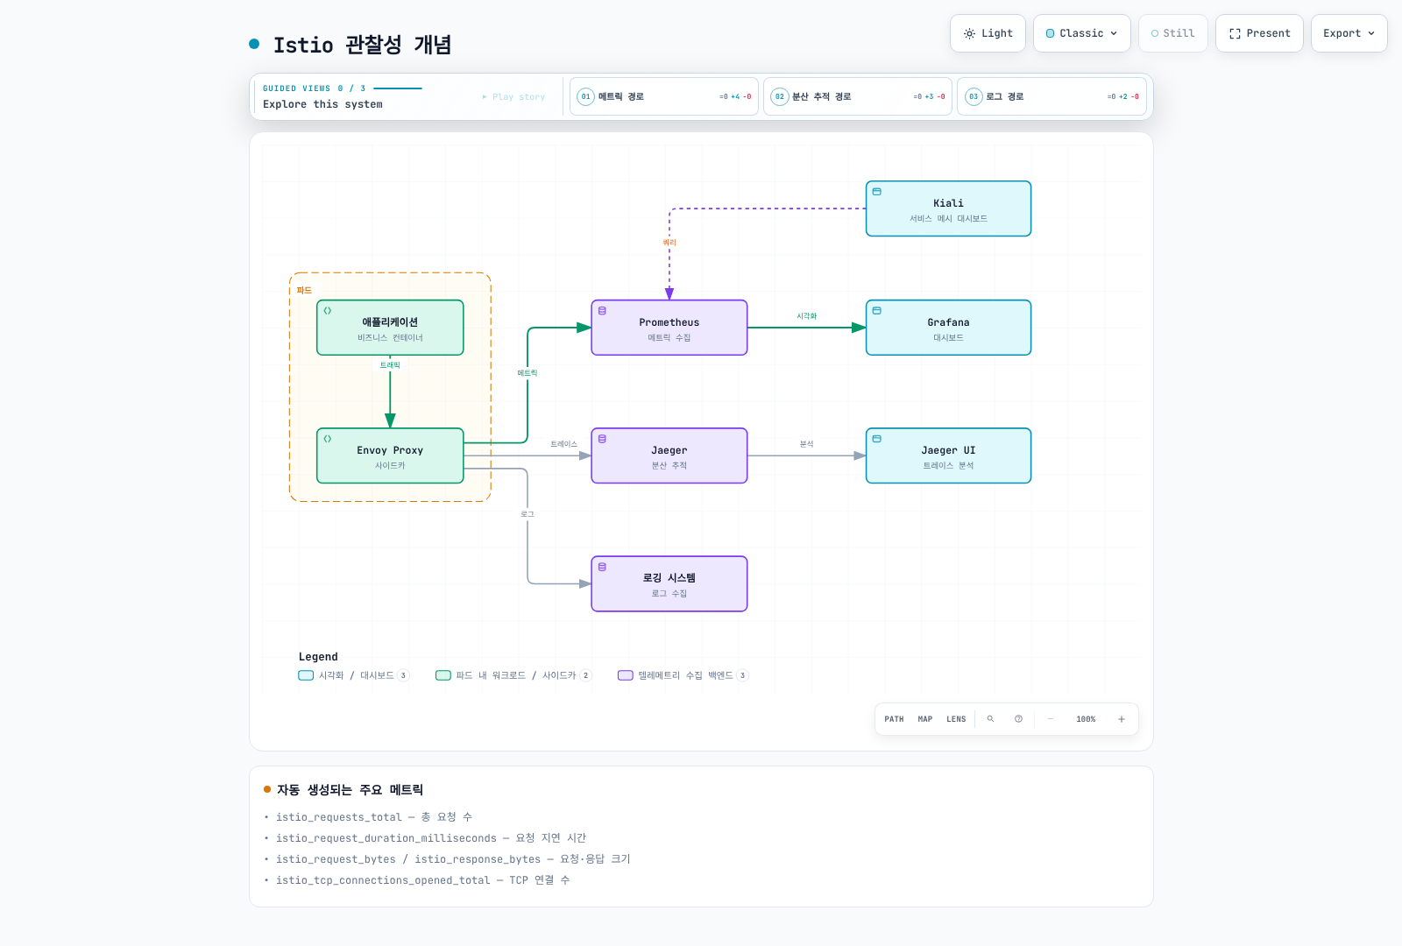Click istio_requests_total metric line
1402x946 pixels.
(x=374, y=817)
